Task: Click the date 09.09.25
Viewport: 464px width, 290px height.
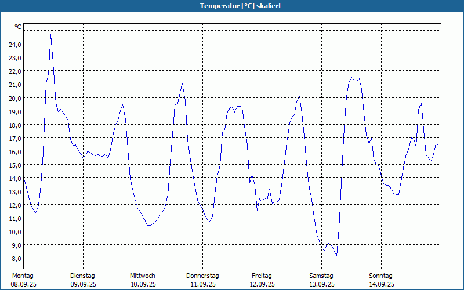Action: tap(83, 284)
